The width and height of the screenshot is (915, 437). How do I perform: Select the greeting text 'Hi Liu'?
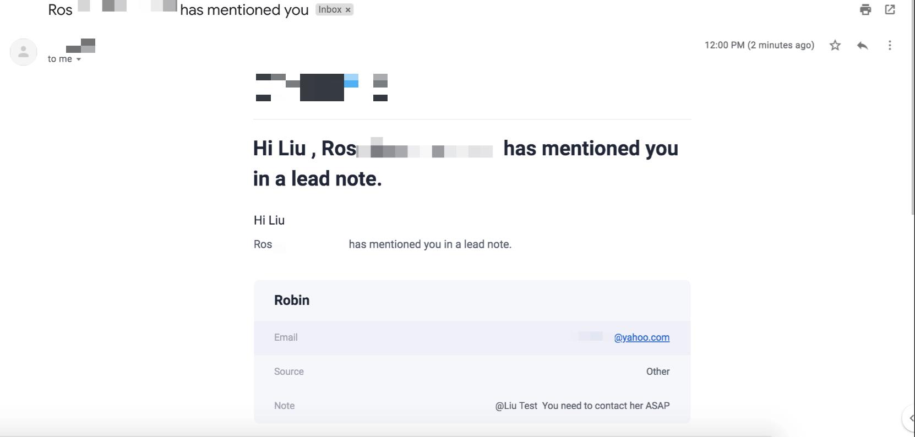(x=269, y=220)
